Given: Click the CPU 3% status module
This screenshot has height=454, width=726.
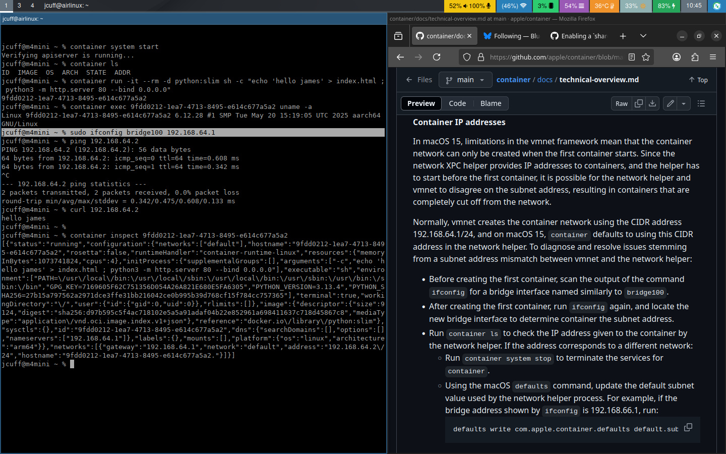Looking at the screenshot, I should (x=545, y=6).
